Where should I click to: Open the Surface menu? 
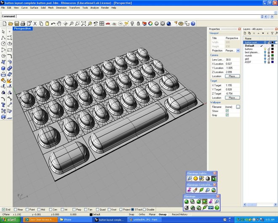(x=34, y=8)
